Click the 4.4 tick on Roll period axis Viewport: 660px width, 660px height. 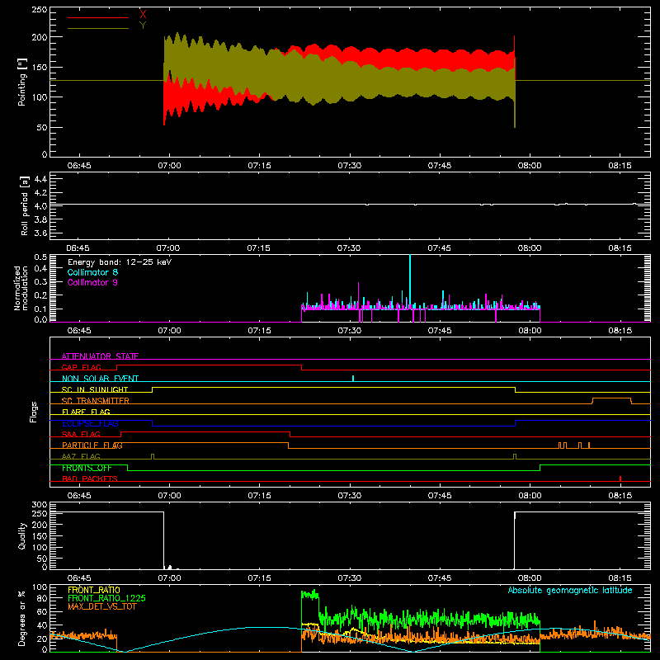click(40, 179)
